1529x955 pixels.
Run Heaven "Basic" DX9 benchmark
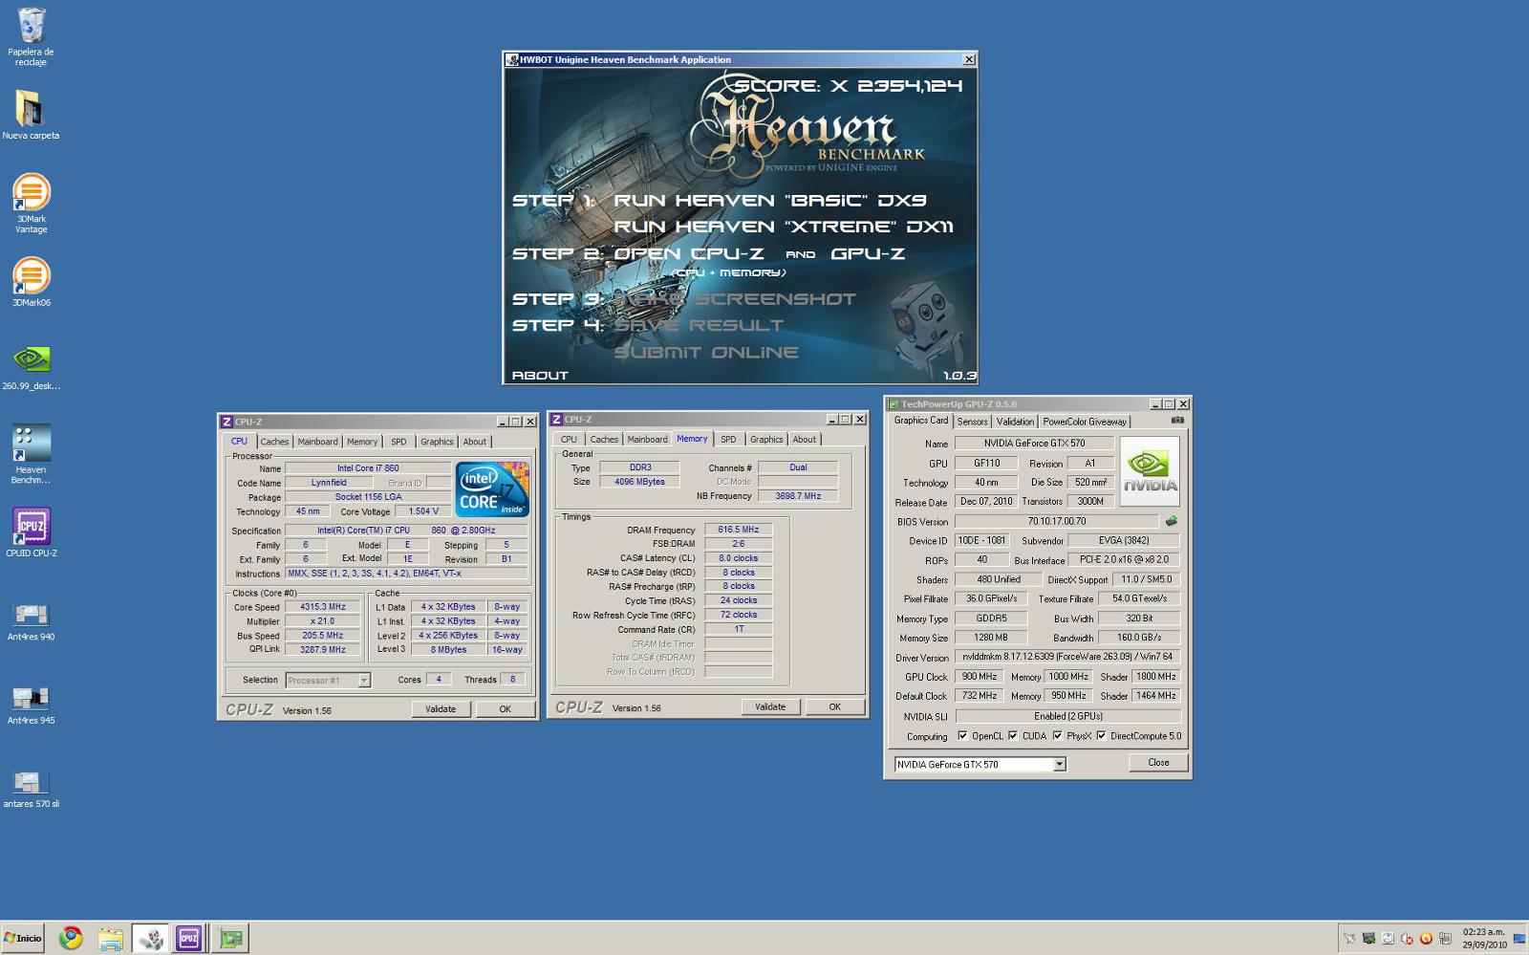click(769, 201)
